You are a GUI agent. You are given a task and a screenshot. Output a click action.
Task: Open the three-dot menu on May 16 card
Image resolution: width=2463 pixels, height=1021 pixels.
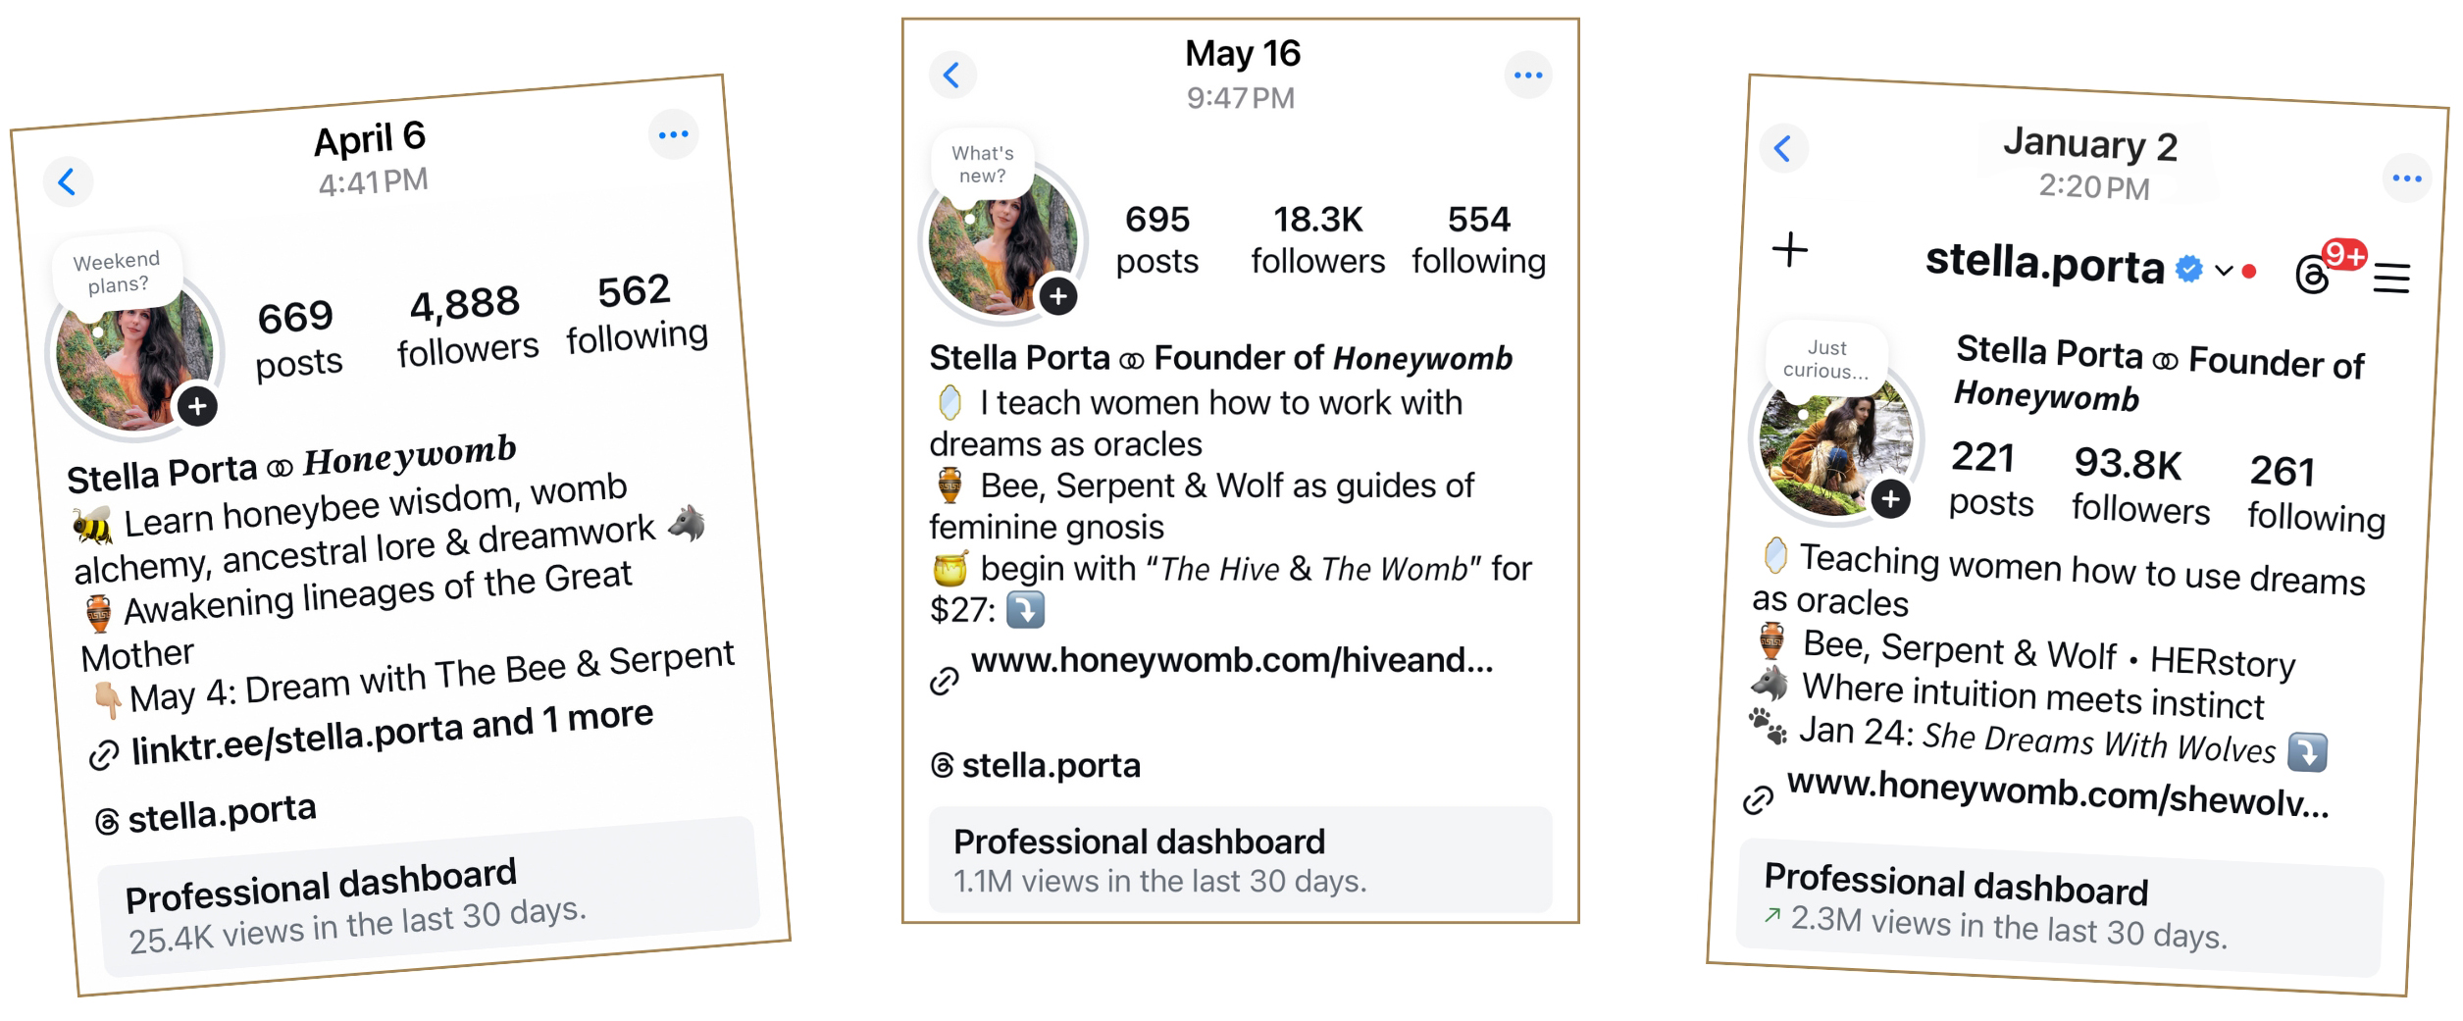click(x=1527, y=76)
